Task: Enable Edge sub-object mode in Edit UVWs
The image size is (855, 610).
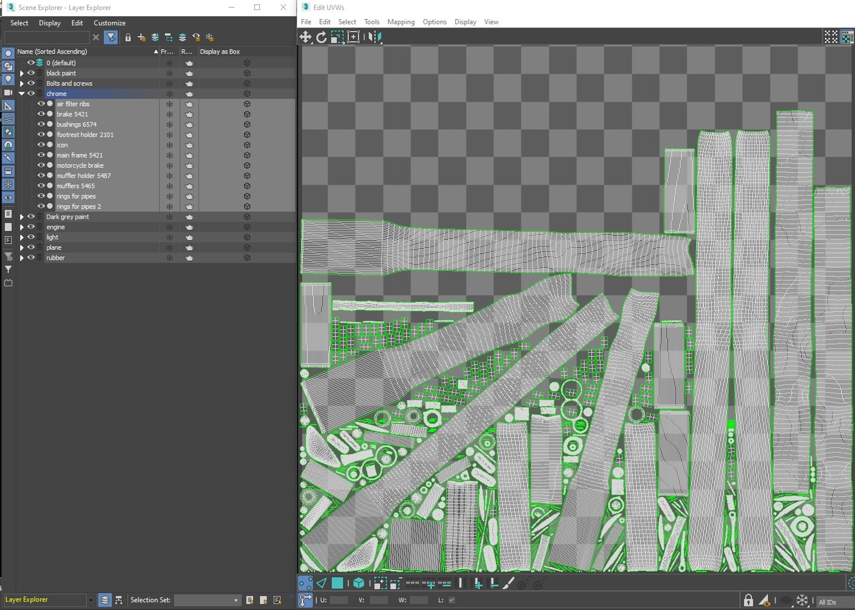Action: point(321,583)
